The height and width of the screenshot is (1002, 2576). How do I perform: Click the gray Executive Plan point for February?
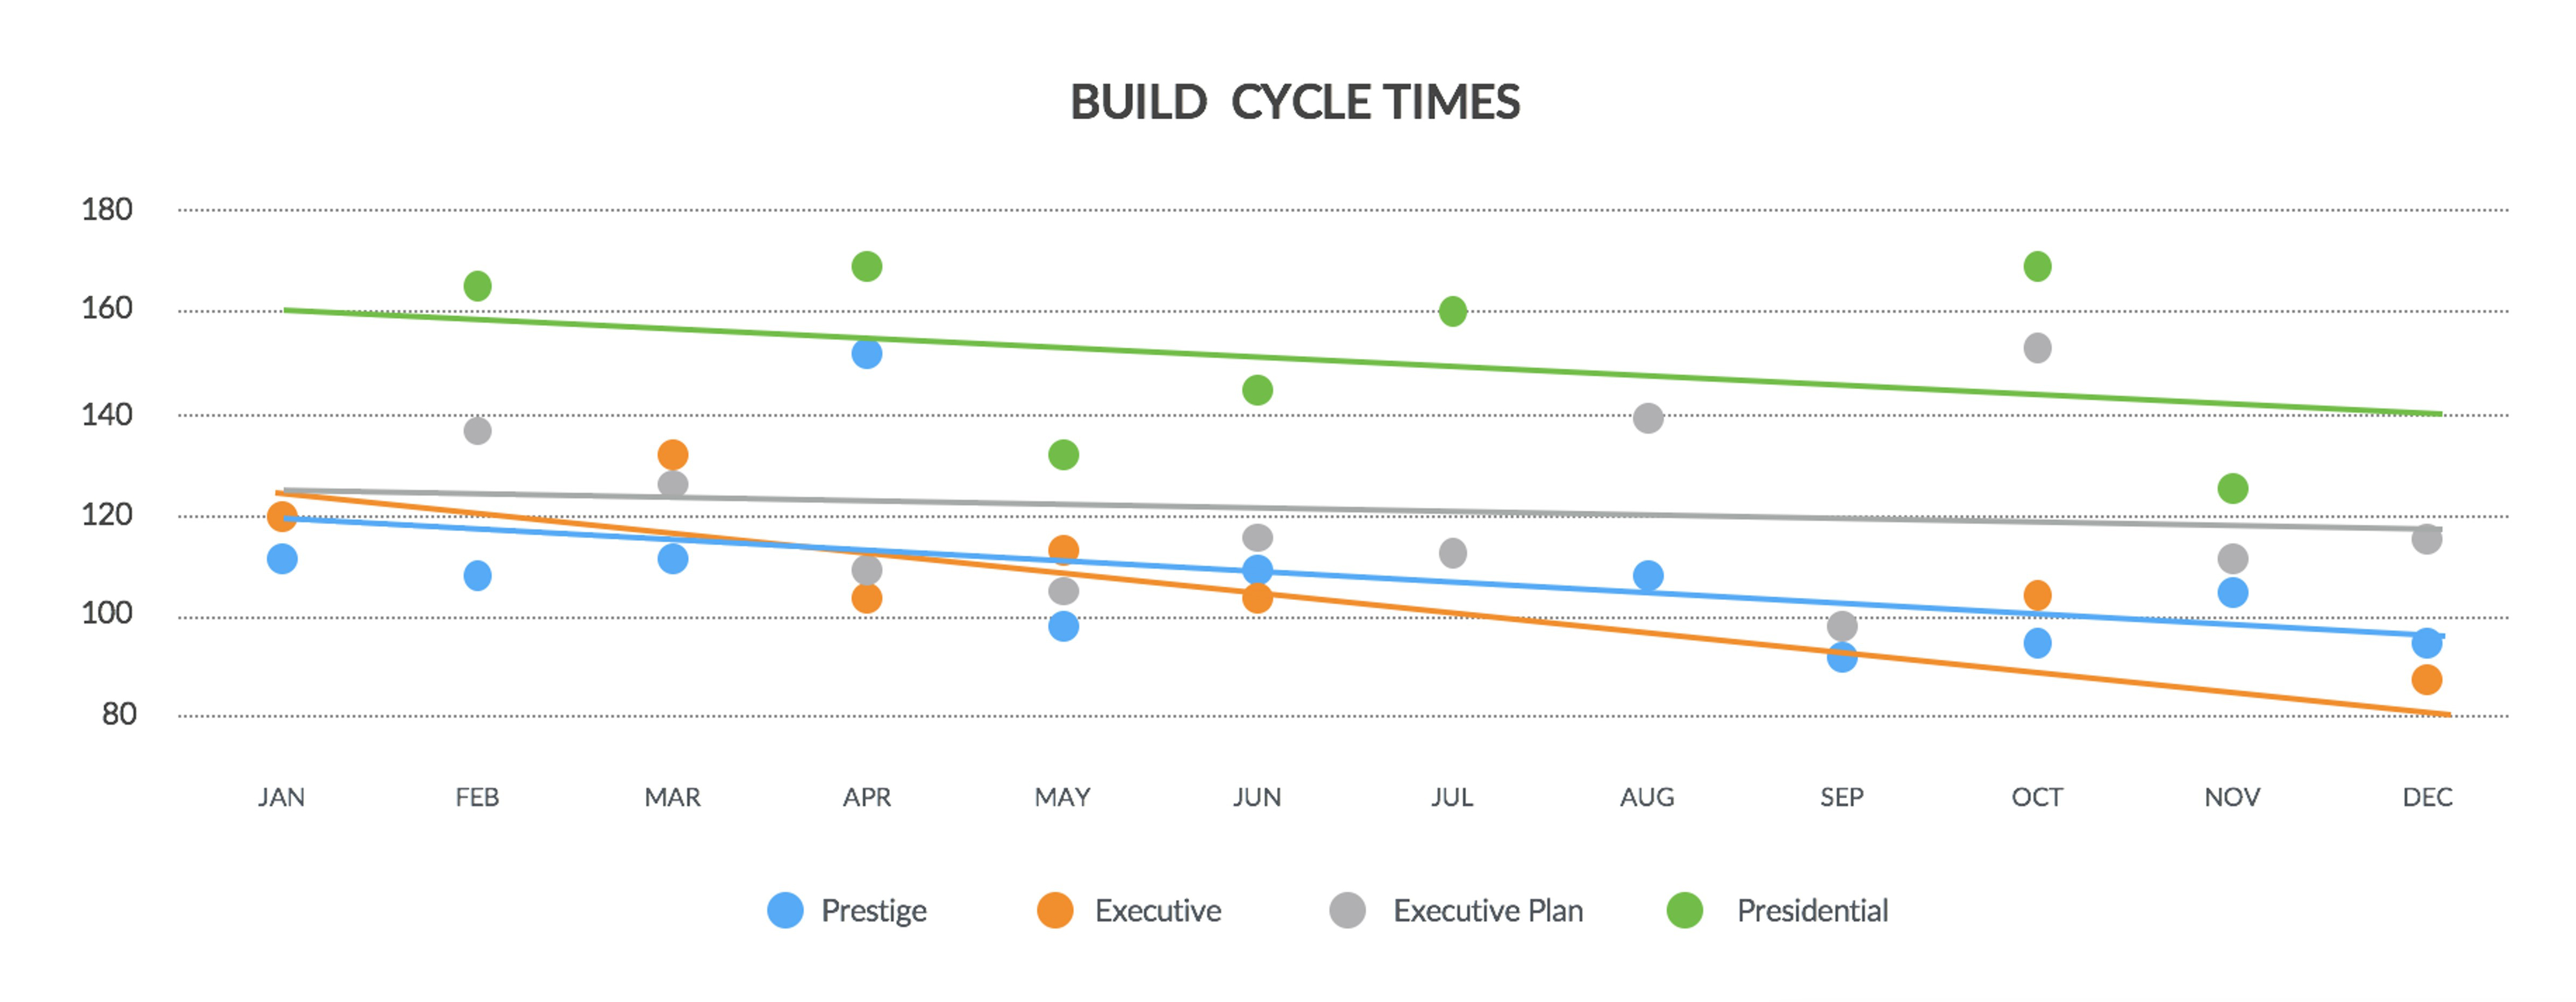point(478,431)
